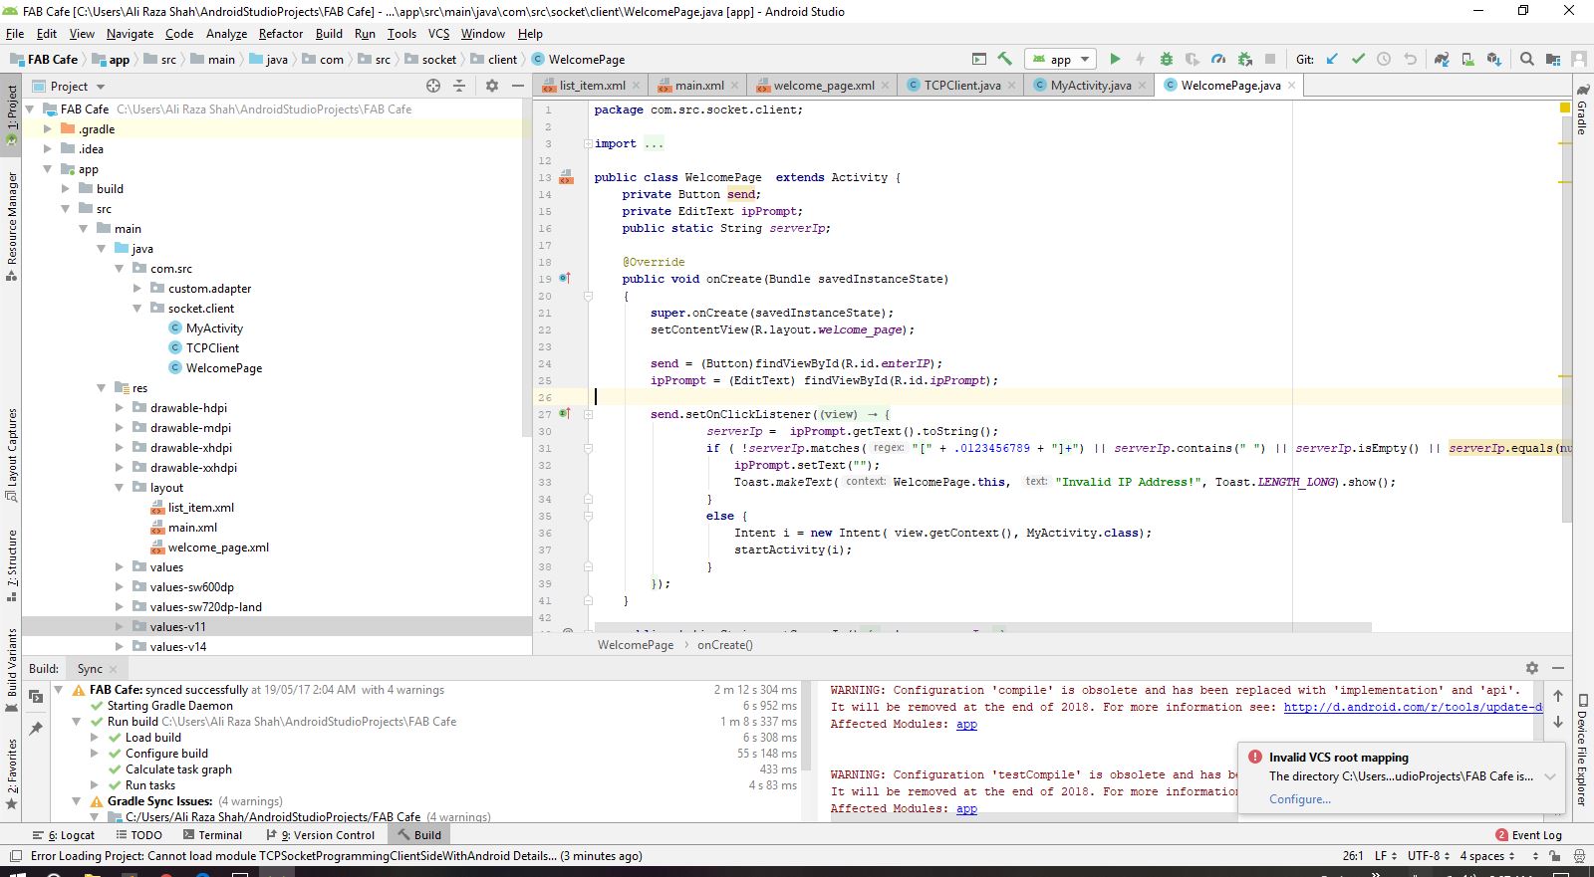
Task: Switch to the TCPClient.java editor tab
Action: (961, 86)
